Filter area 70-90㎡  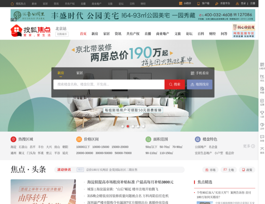[177, 147]
